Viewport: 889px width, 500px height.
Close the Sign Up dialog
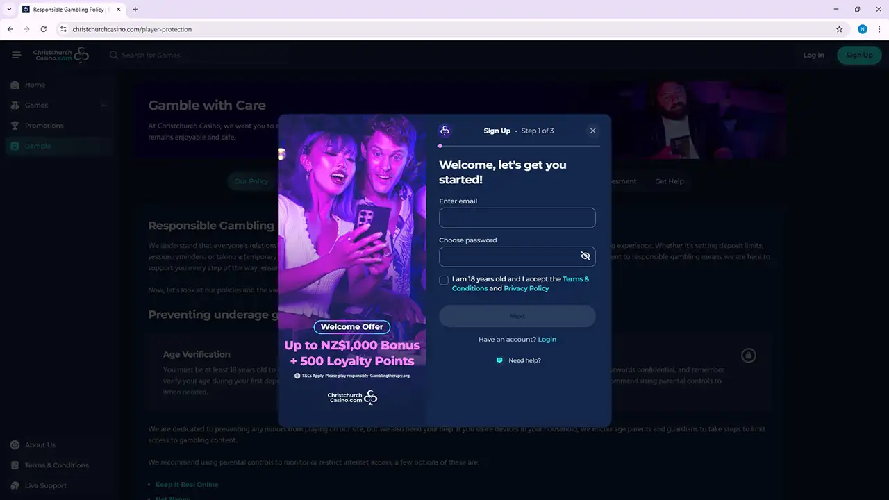(x=592, y=131)
